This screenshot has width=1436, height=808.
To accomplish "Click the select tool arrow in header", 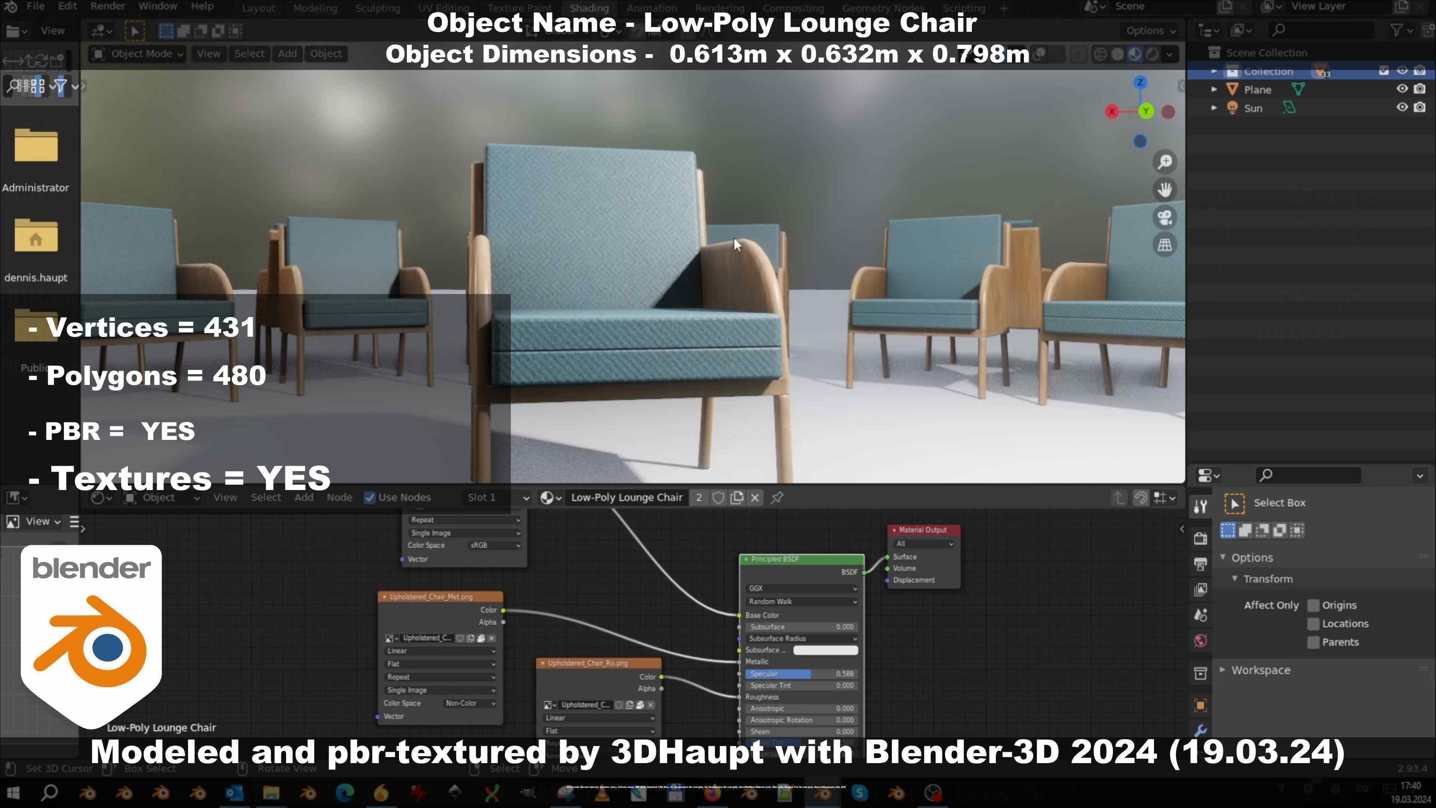I will pos(134,31).
